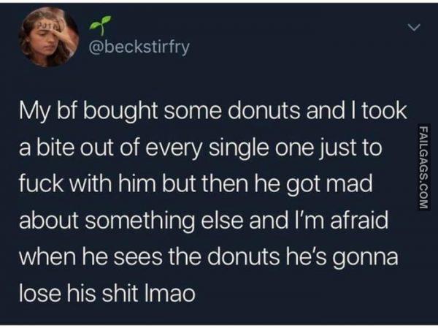
Task: Select the tweet line starting "when he sees"
Action: (x=208, y=259)
